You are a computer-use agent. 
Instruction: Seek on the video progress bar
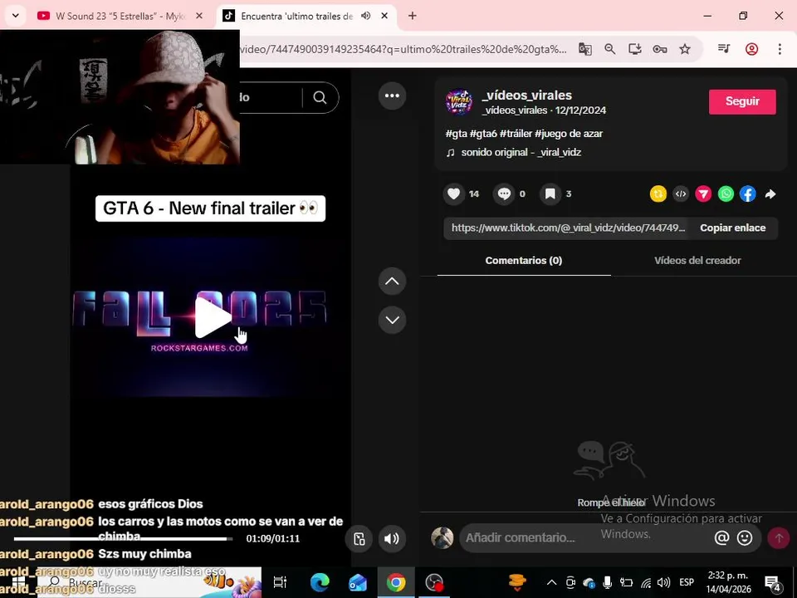tap(123, 538)
